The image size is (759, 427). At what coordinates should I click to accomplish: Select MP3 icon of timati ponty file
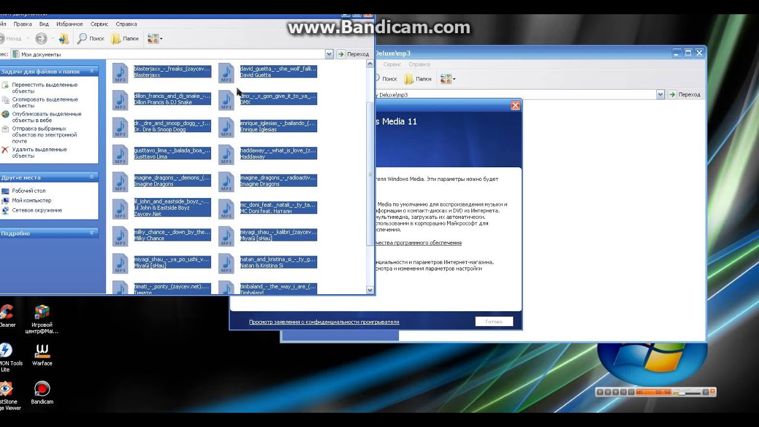[x=120, y=287]
